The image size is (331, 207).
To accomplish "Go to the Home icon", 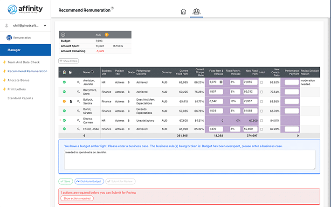I will 183,12.
